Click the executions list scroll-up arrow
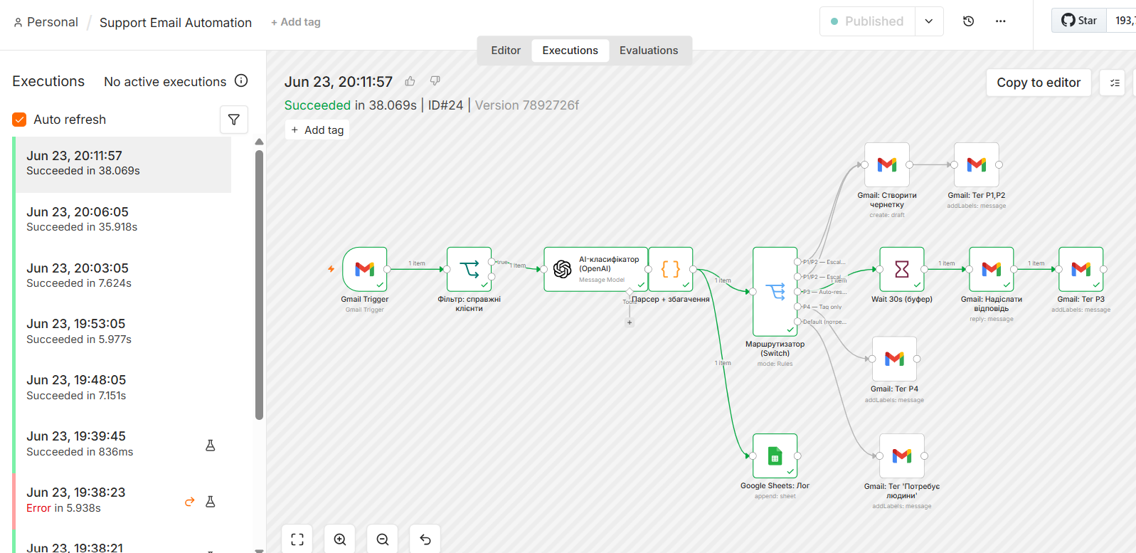 click(259, 142)
